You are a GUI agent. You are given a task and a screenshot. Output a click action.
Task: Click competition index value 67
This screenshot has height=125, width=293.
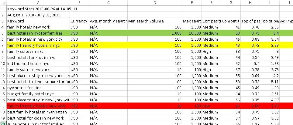click(231, 69)
